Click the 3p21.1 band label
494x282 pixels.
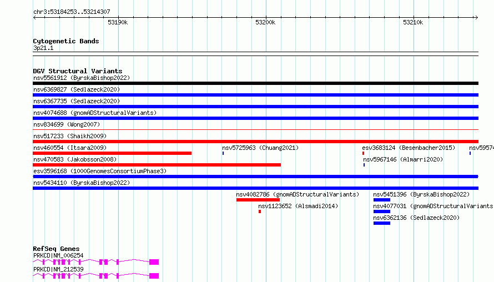point(43,48)
